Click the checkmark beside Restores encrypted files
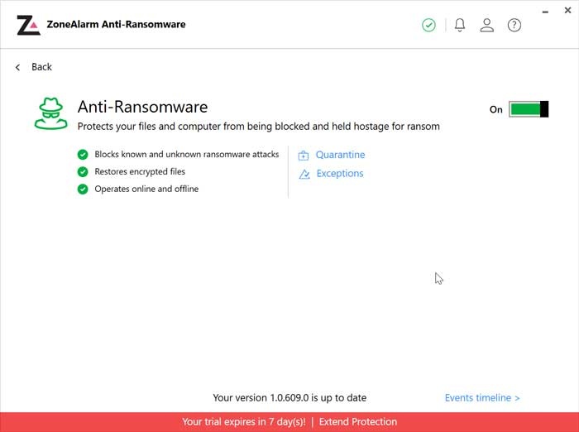This screenshot has height=432, width=579. 83,172
